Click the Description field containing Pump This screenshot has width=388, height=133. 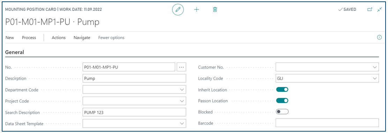click(x=134, y=79)
